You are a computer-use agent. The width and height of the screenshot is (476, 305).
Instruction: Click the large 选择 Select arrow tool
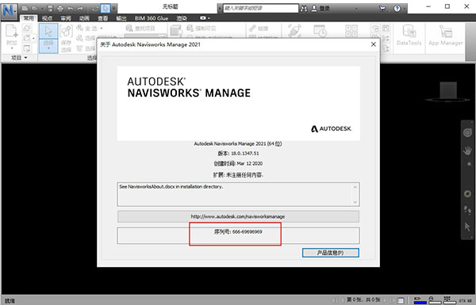tap(48, 39)
